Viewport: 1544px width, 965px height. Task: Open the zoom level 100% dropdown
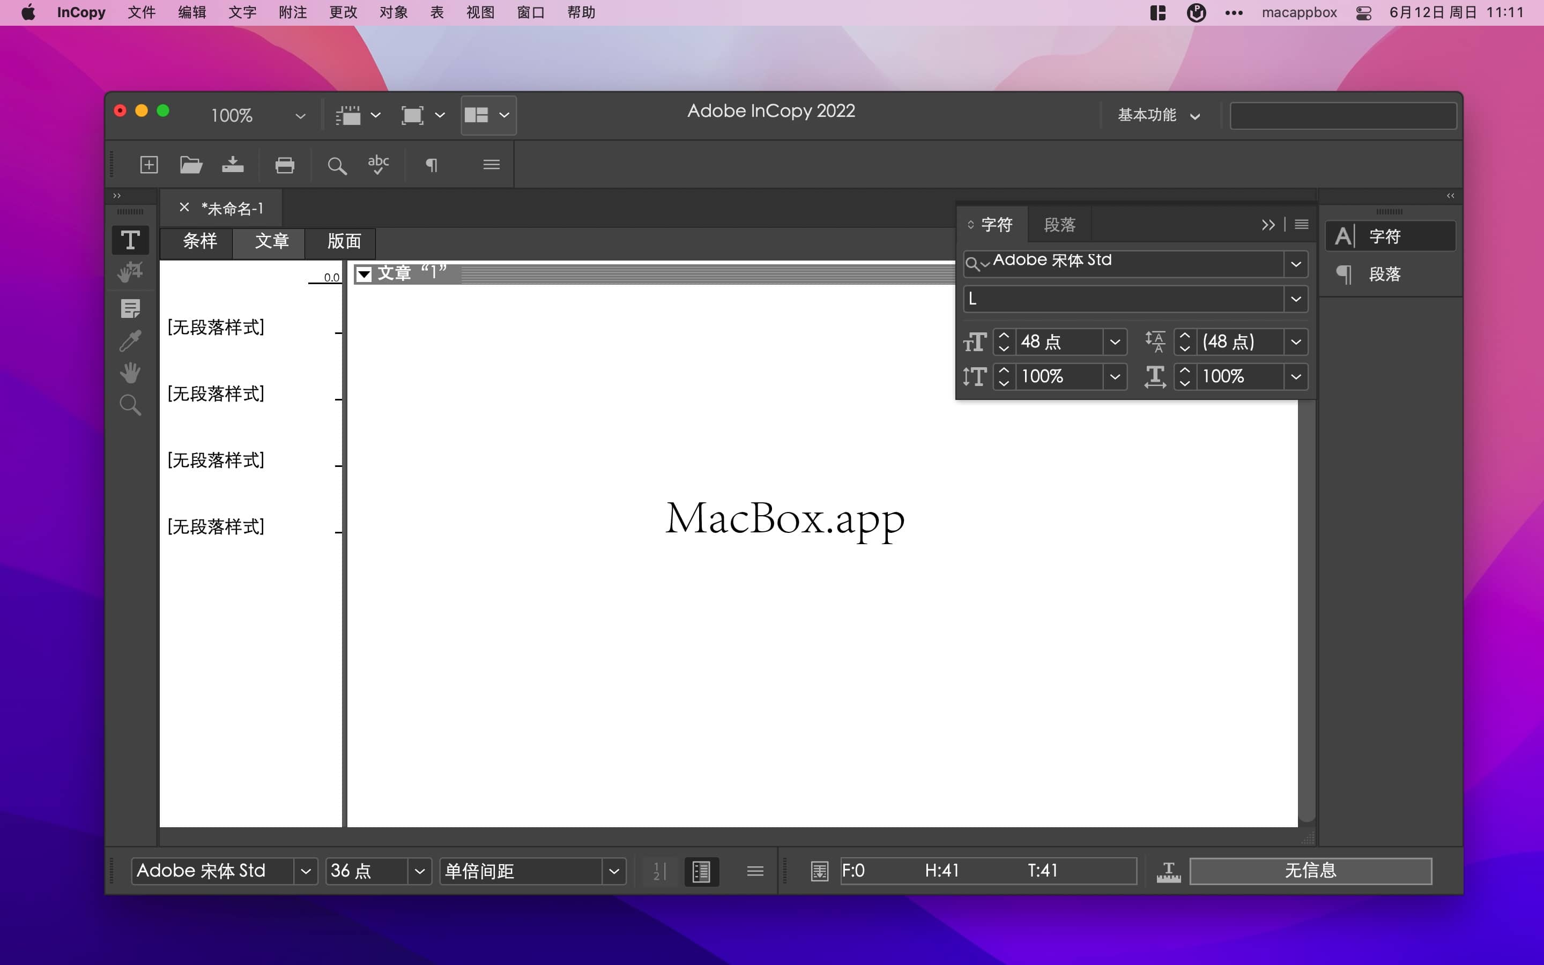click(300, 116)
